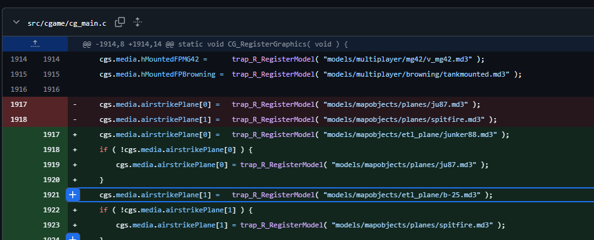594x240 pixels.
Task: Collapse the cg_main.c file diff chevron
Action: click(x=16, y=23)
